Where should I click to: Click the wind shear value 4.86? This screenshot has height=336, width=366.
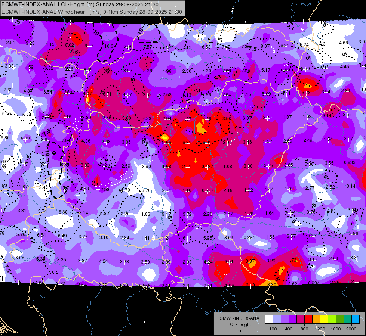(86, 141)
